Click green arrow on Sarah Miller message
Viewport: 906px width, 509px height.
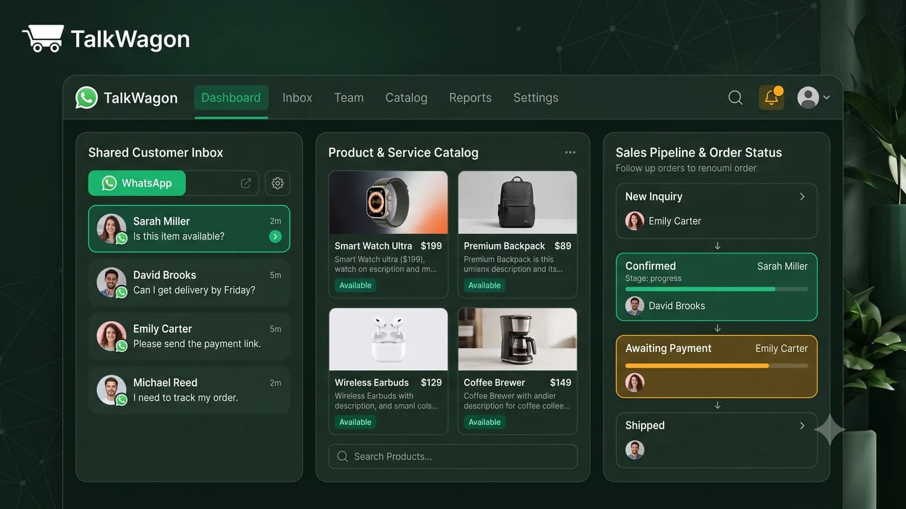point(275,236)
